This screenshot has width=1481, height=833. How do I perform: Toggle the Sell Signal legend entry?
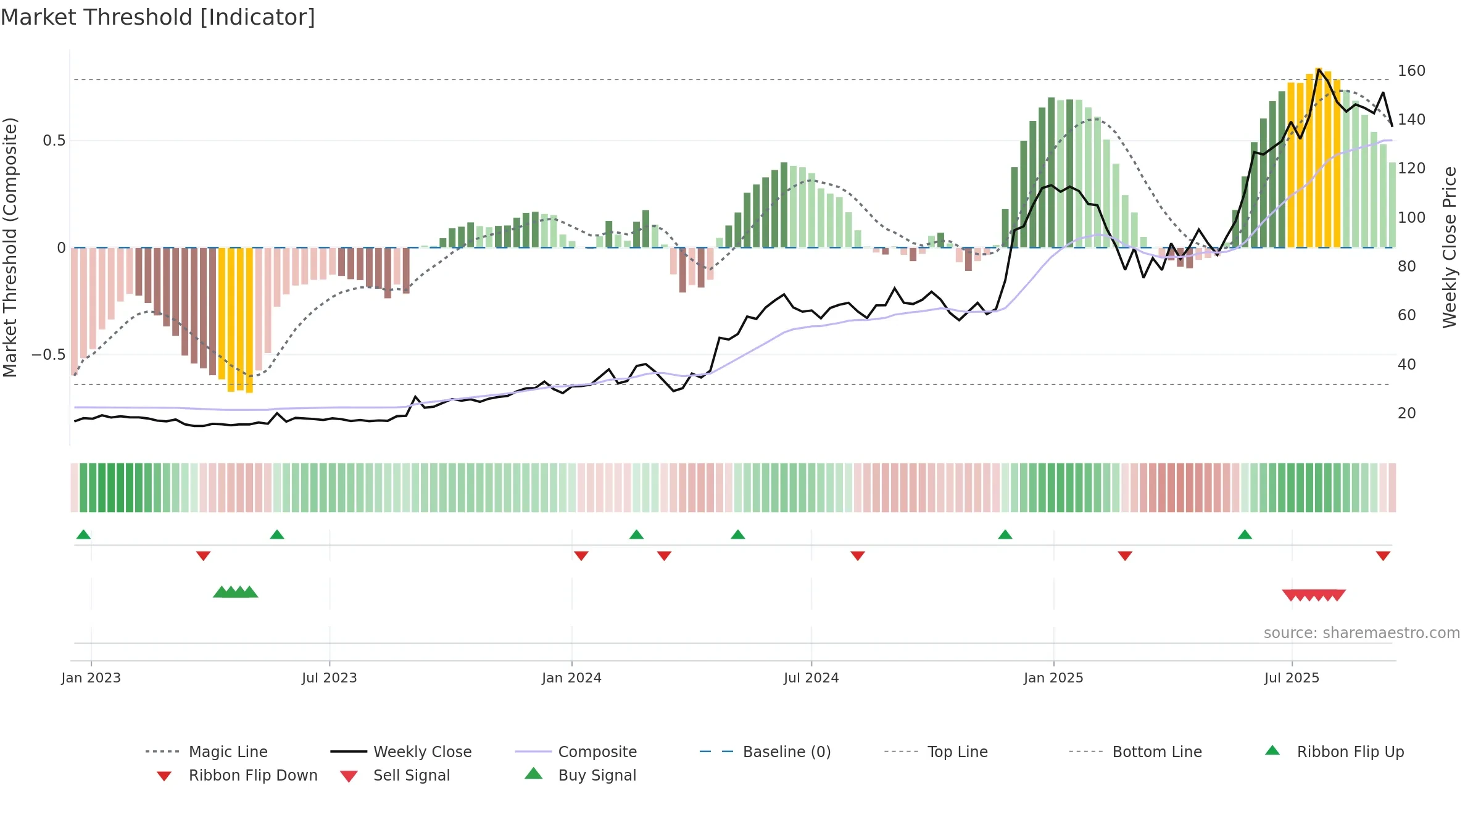[x=395, y=775]
